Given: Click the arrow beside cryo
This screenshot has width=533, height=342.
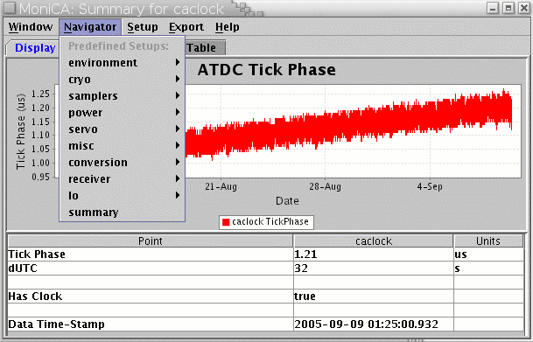Looking at the screenshot, I should coord(178,79).
